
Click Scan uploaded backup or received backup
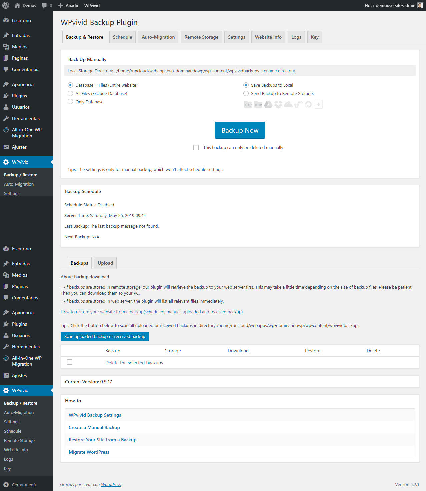[x=105, y=336]
